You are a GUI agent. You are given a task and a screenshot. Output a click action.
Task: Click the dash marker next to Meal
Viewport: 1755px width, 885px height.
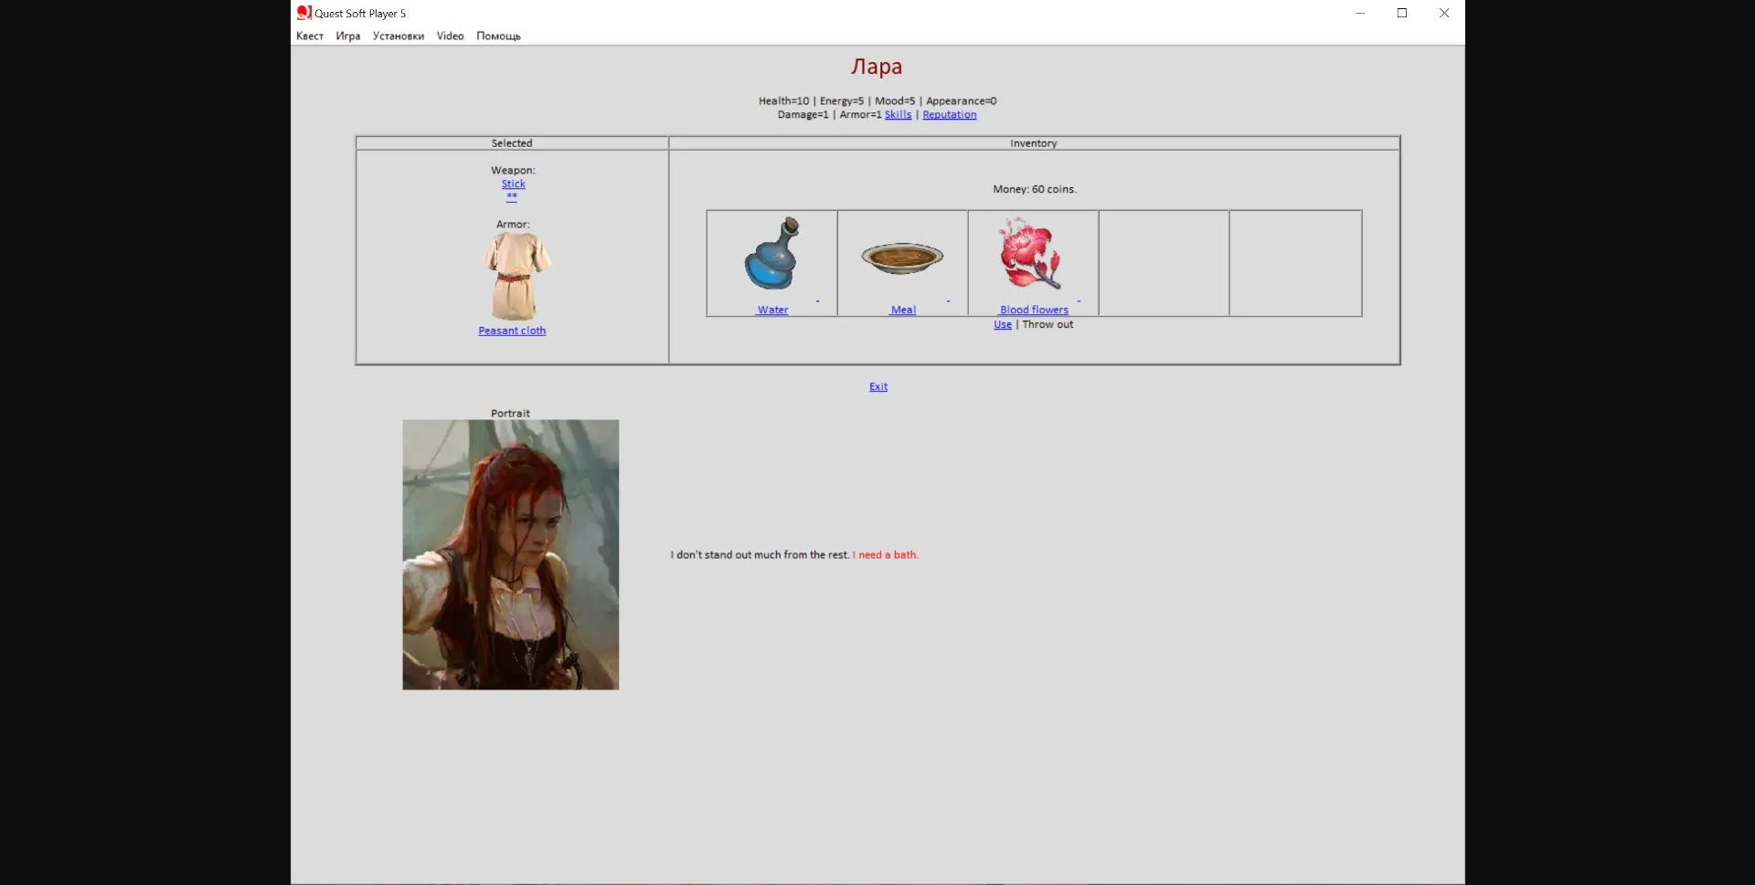coord(949,301)
